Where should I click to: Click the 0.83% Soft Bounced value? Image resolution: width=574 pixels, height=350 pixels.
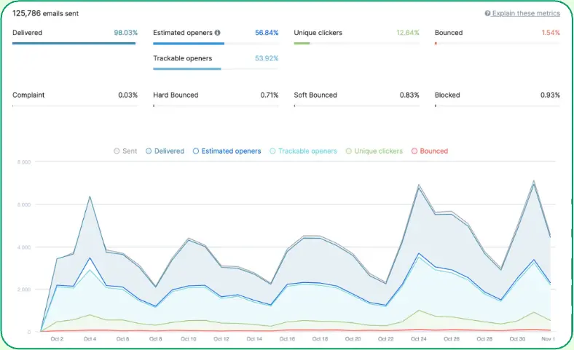(409, 95)
